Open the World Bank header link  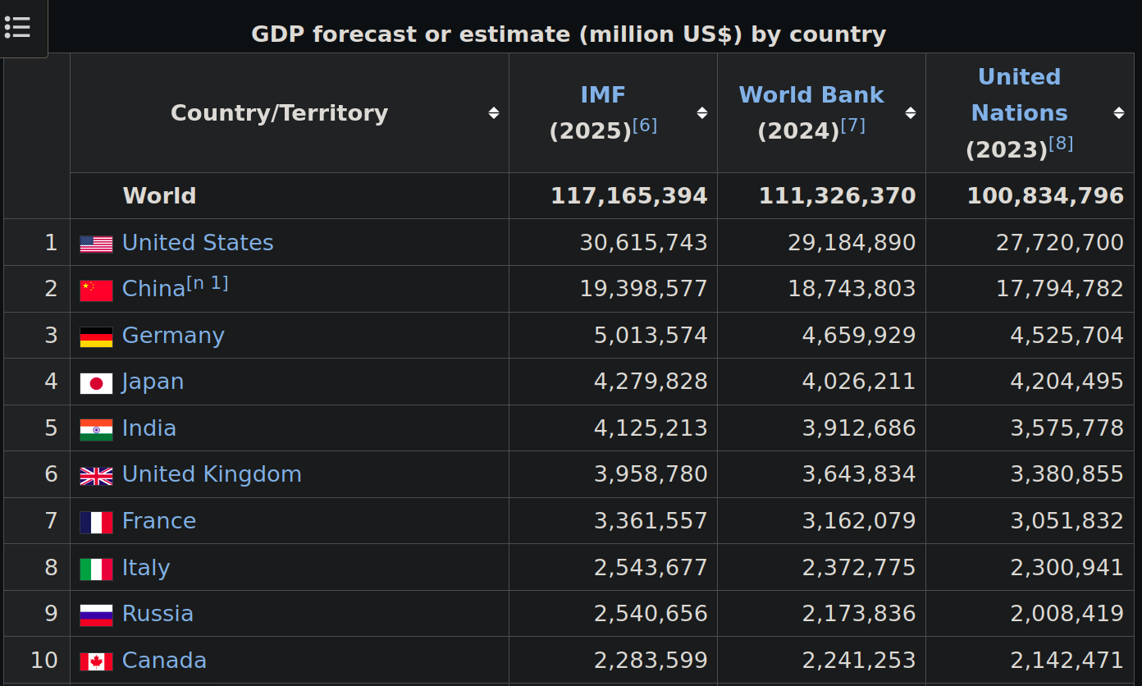811,95
